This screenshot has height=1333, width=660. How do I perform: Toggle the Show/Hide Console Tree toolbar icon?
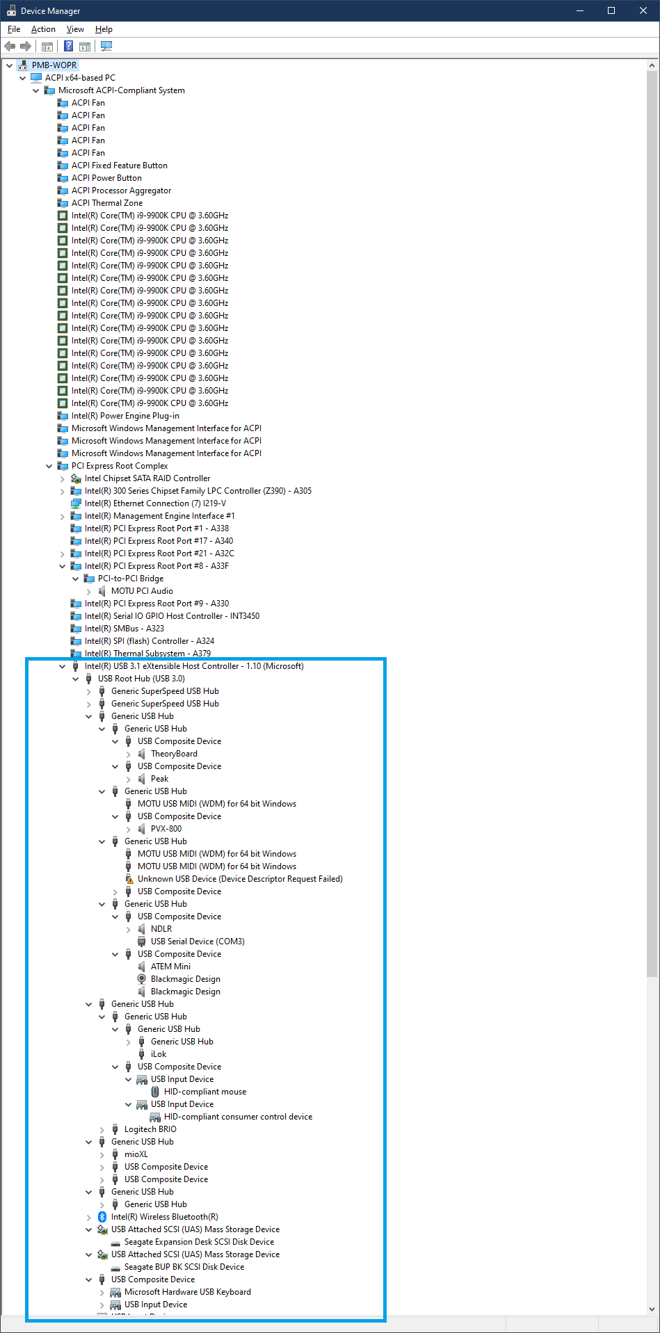pyautogui.click(x=47, y=46)
